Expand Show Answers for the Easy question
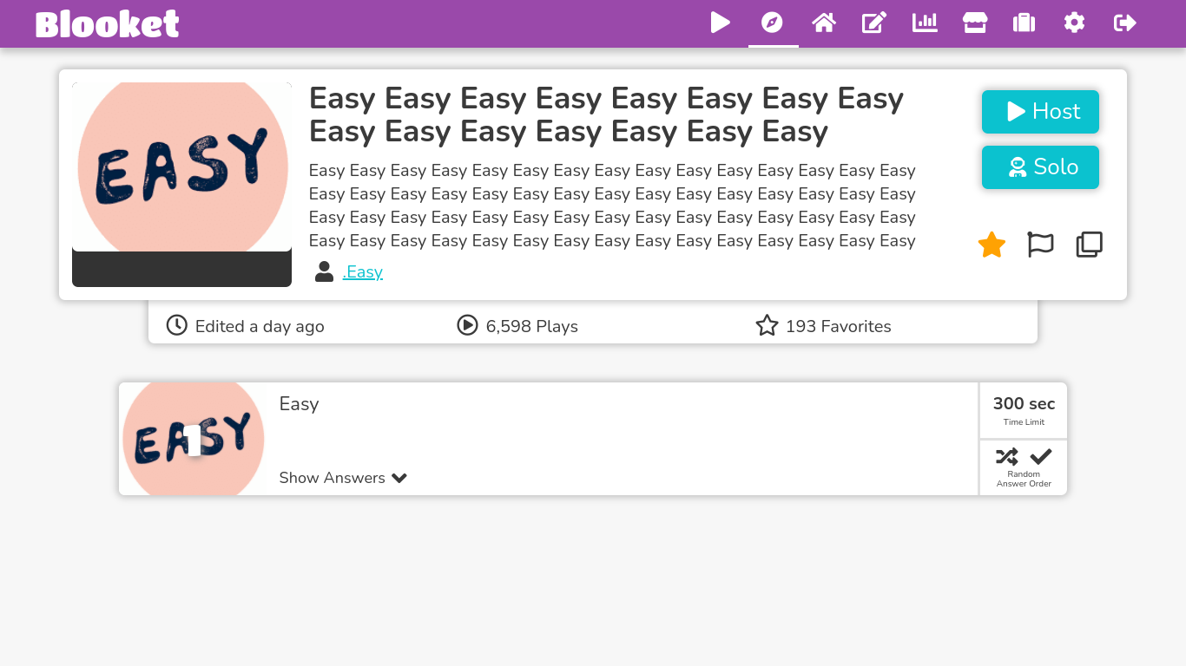Viewport: 1186px width, 666px height. click(332, 478)
